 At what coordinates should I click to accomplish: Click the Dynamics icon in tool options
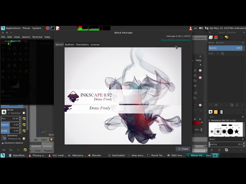(4, 137)
